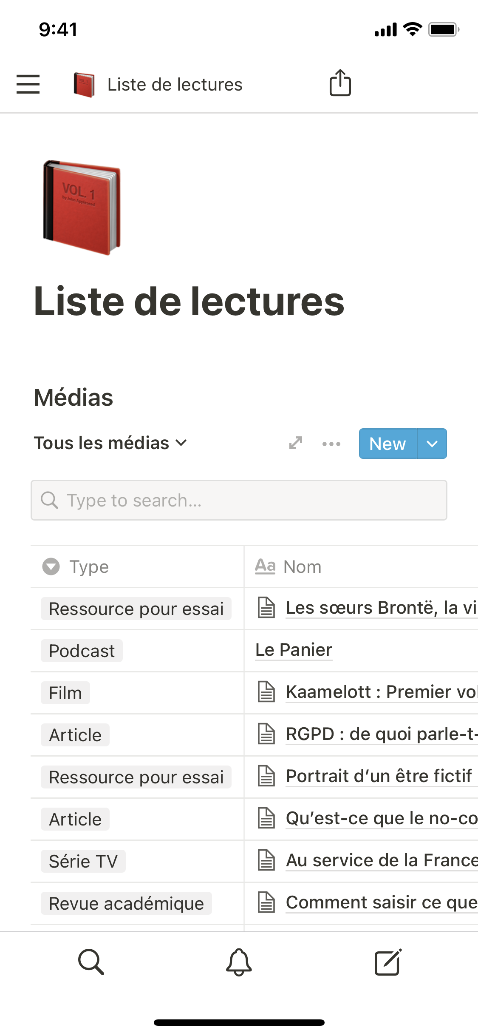Open the Type column header menu
The height and width of the screenshot is (1036, 478).
click(89, 567)
